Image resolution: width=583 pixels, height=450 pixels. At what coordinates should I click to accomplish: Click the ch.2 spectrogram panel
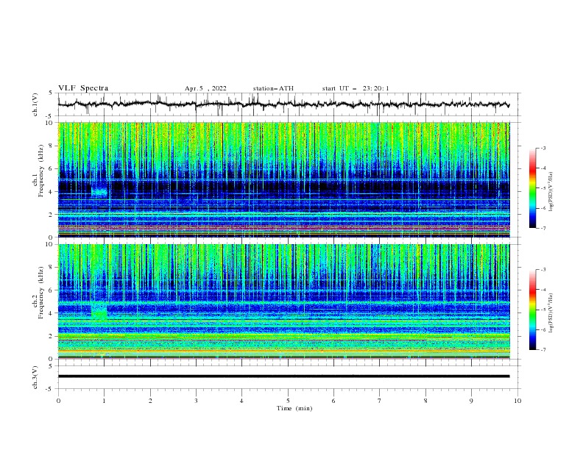pos(283,301)
